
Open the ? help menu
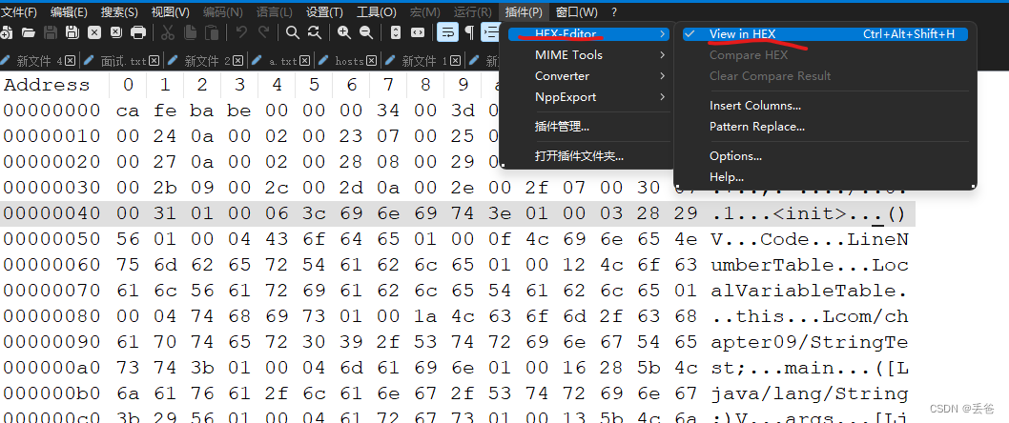click(614, 12)
